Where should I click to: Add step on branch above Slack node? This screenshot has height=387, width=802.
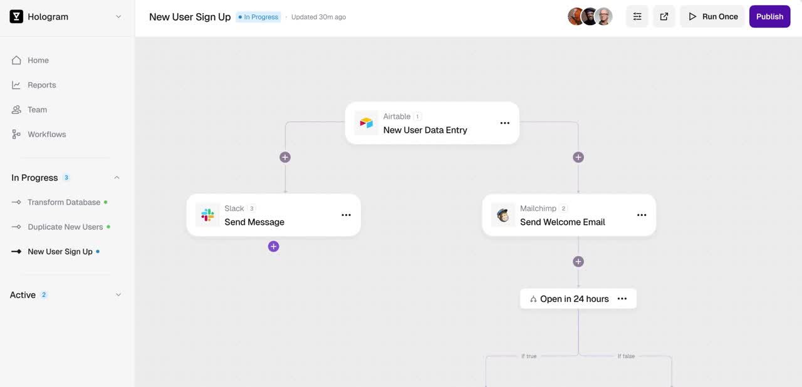click(285, 157)
